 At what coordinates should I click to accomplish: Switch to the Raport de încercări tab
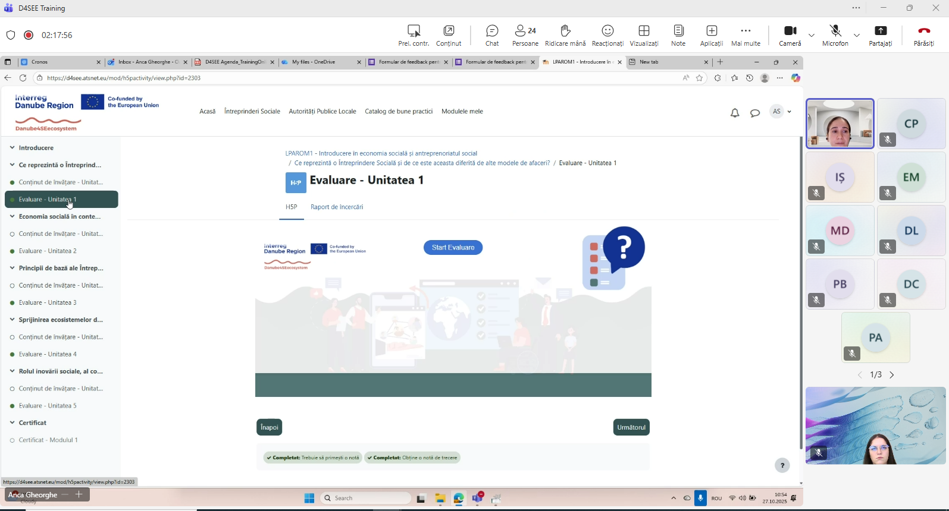pyautogui.click(x=337, y=207)
